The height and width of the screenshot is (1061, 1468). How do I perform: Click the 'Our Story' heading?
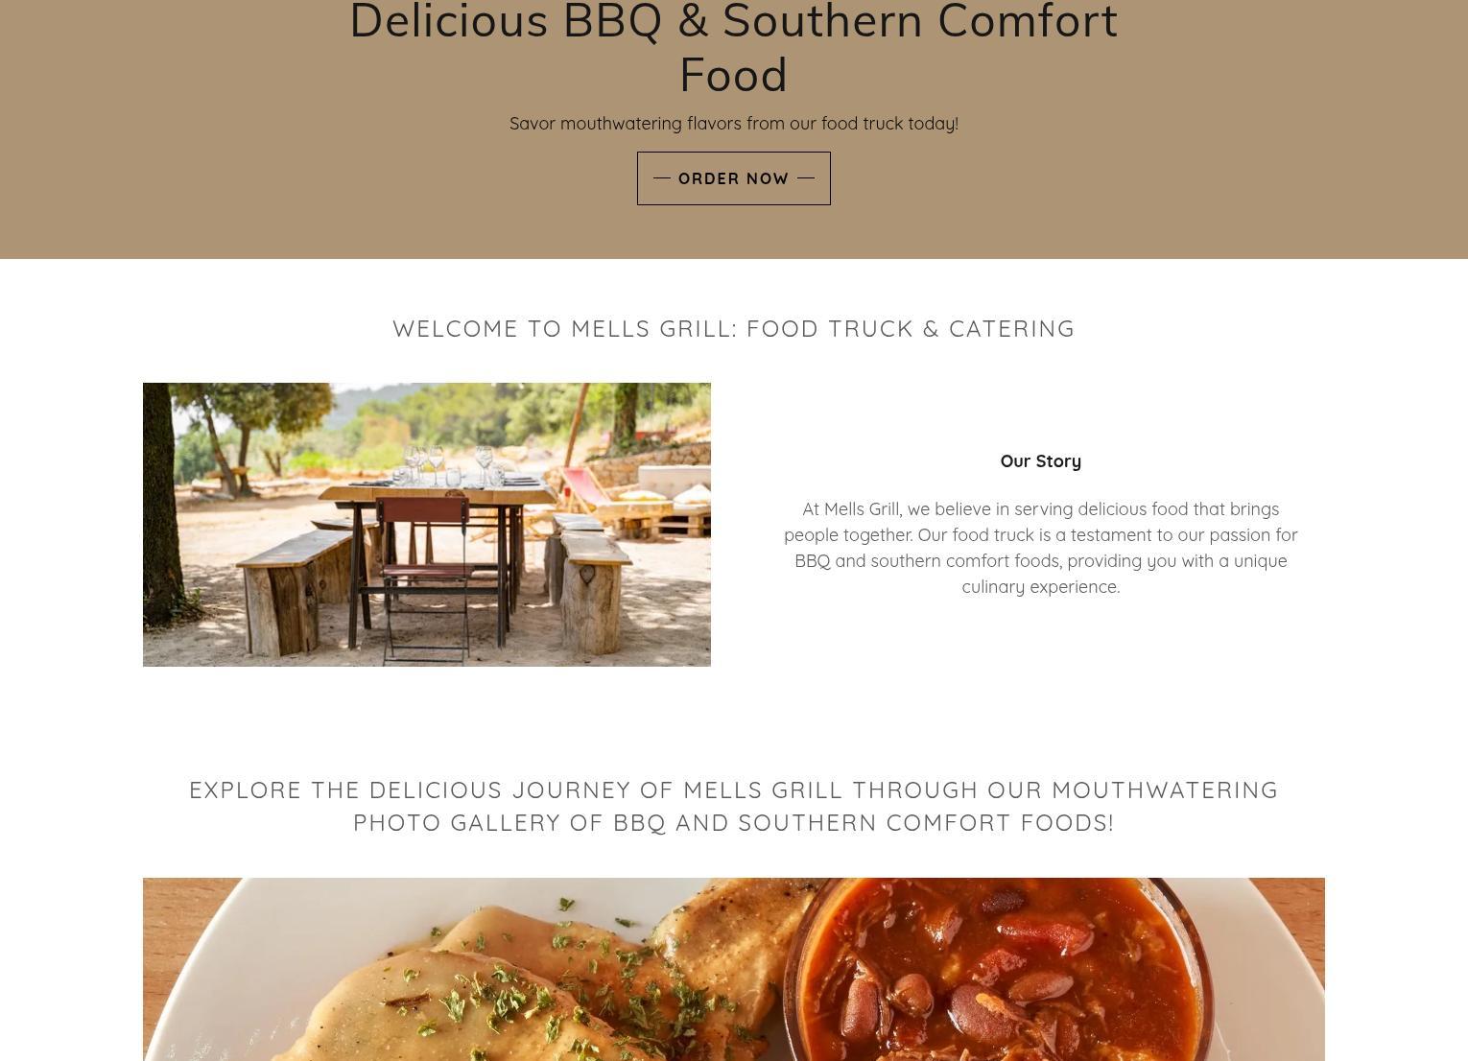1041,461
